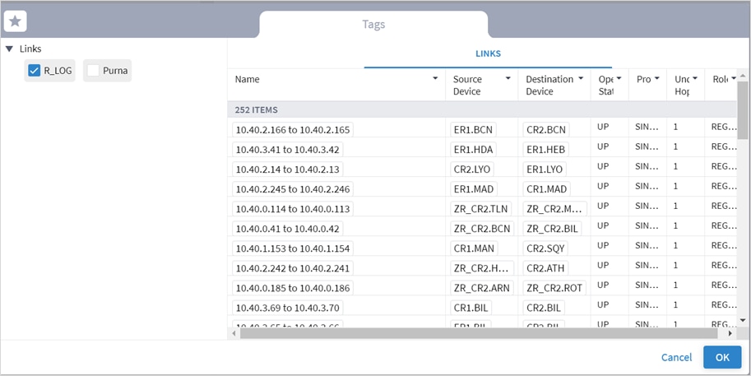751x376 pixels.
Task: Click source device CR1.BIL
Action: tap(471, 308)
